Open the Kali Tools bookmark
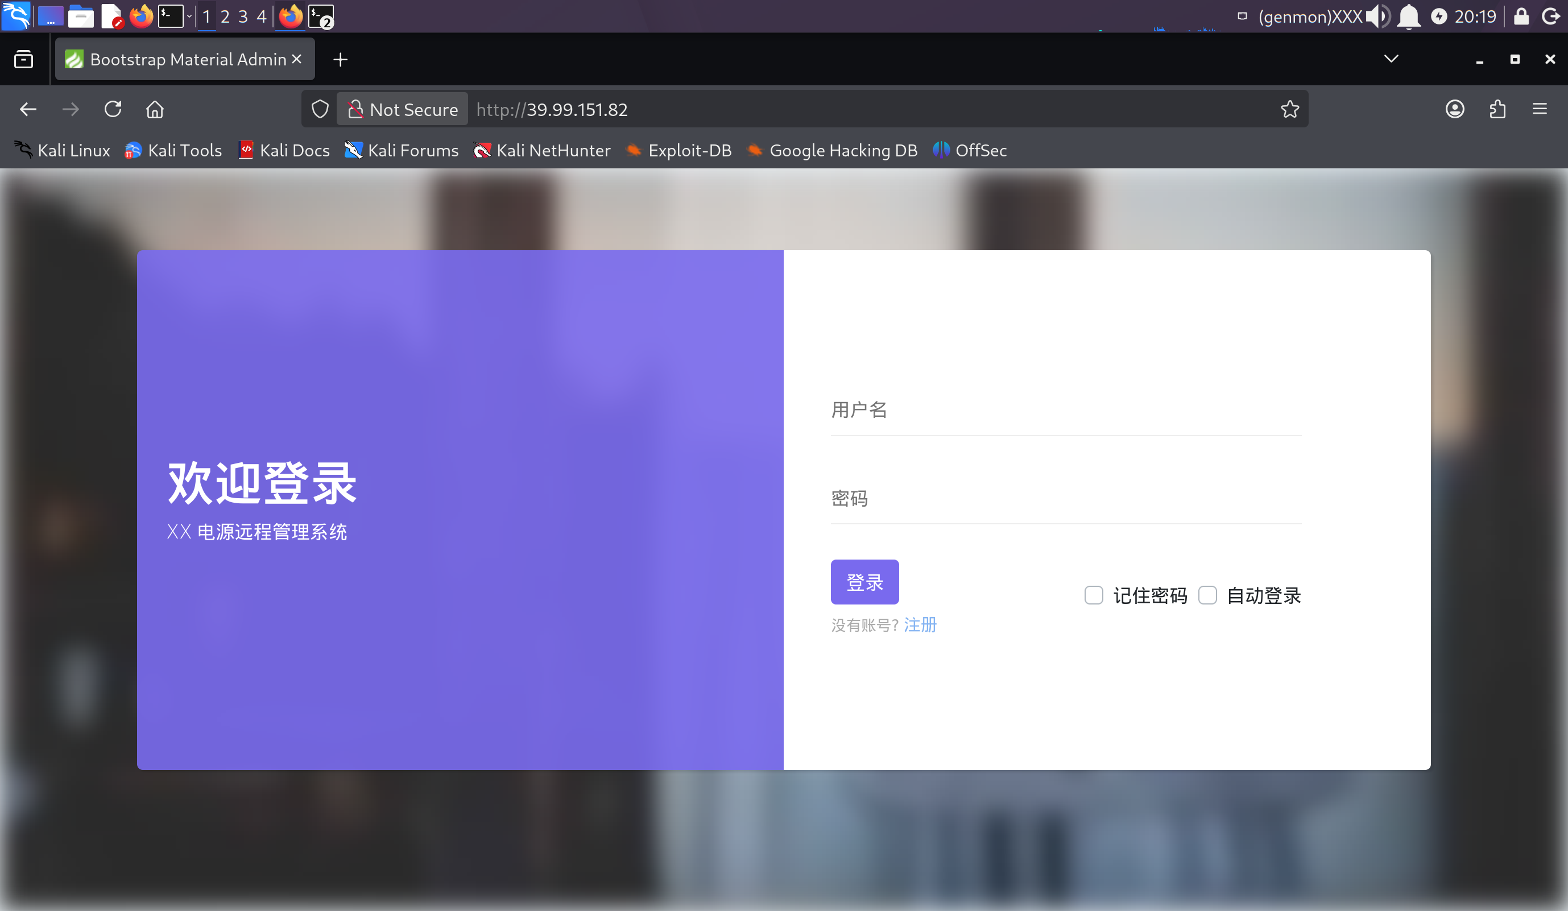1568x911 pixels. point(173,151)
